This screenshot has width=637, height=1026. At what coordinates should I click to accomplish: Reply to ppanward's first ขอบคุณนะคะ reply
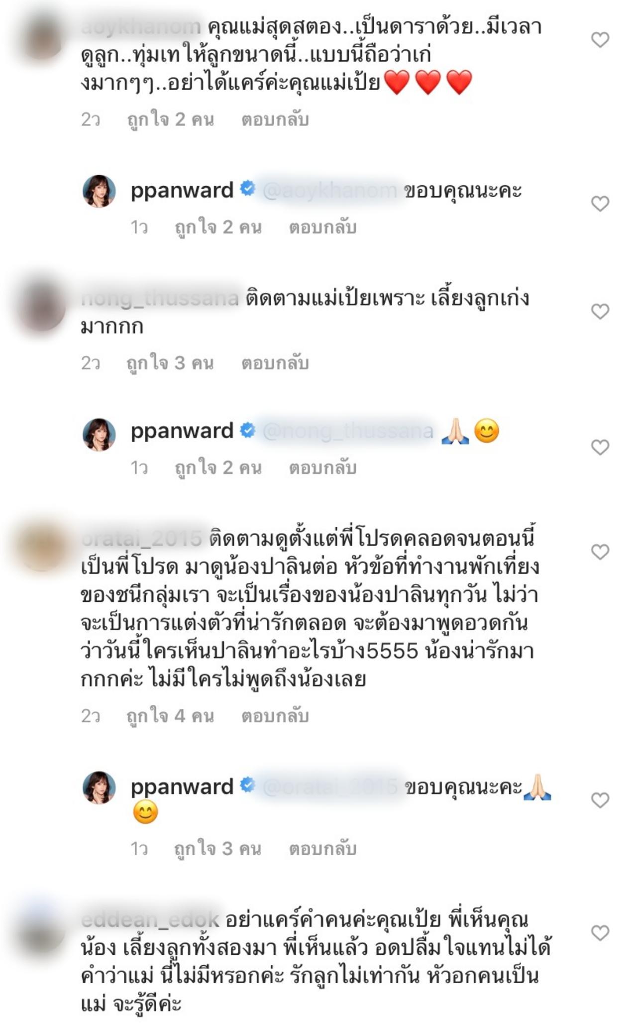coord(322,228)
